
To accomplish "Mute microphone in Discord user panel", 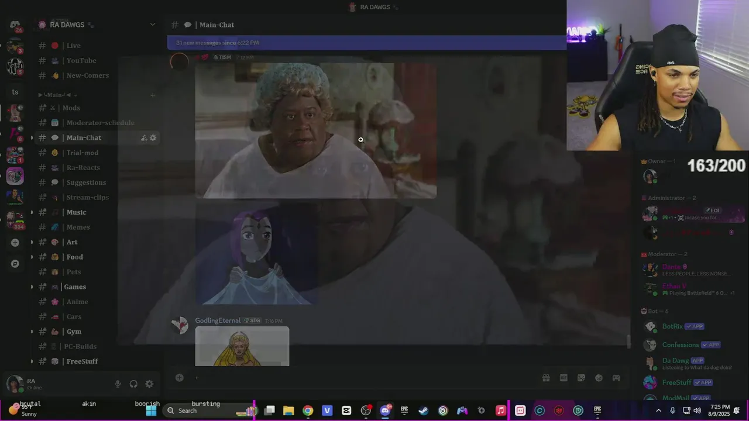I will (118, 384).
